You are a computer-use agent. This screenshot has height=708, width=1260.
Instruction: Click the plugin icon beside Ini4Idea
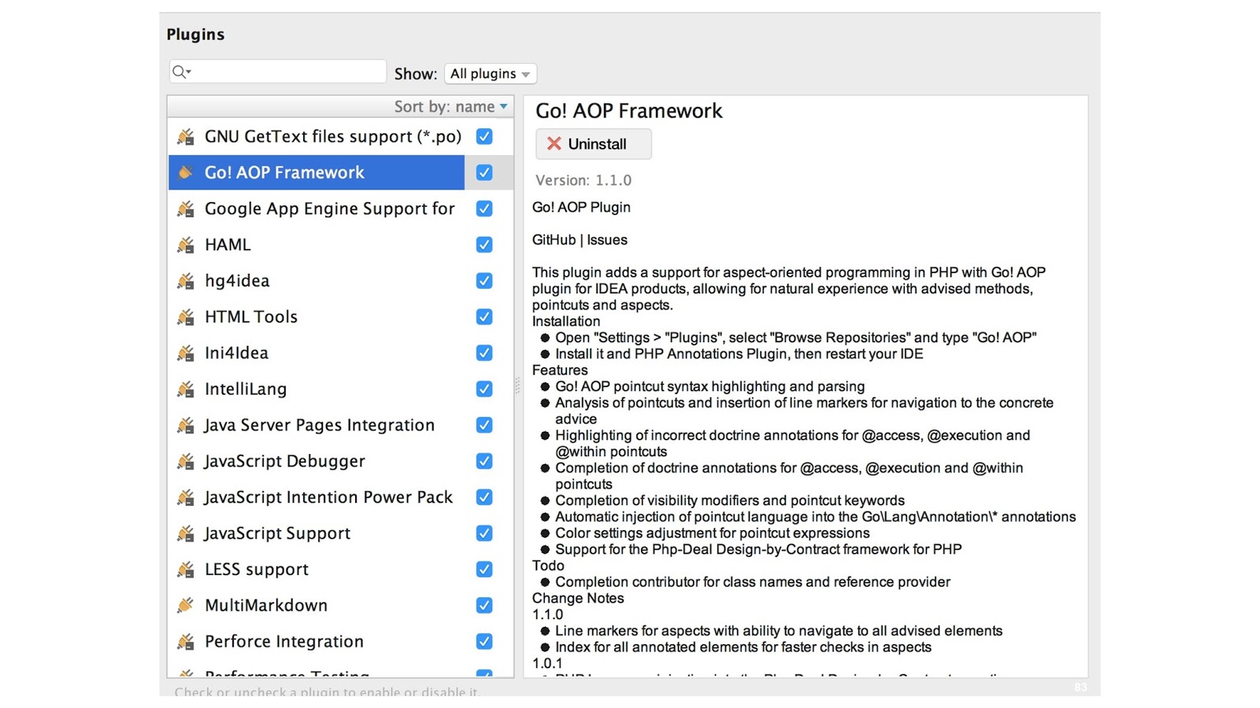[x=186, y=353]
